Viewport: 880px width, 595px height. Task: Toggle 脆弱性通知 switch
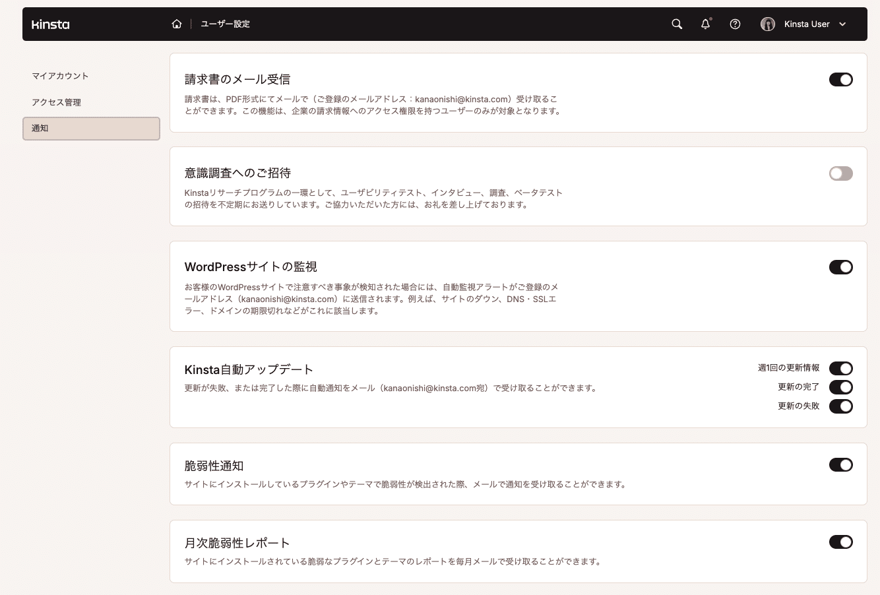tap(841, 465)
